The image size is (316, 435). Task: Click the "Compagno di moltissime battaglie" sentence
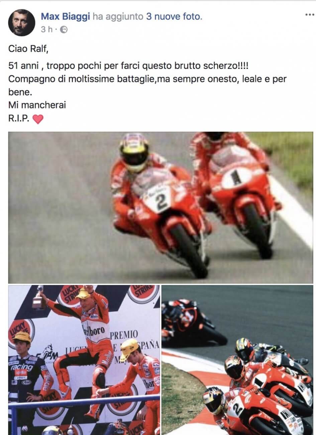click(147, 85)
